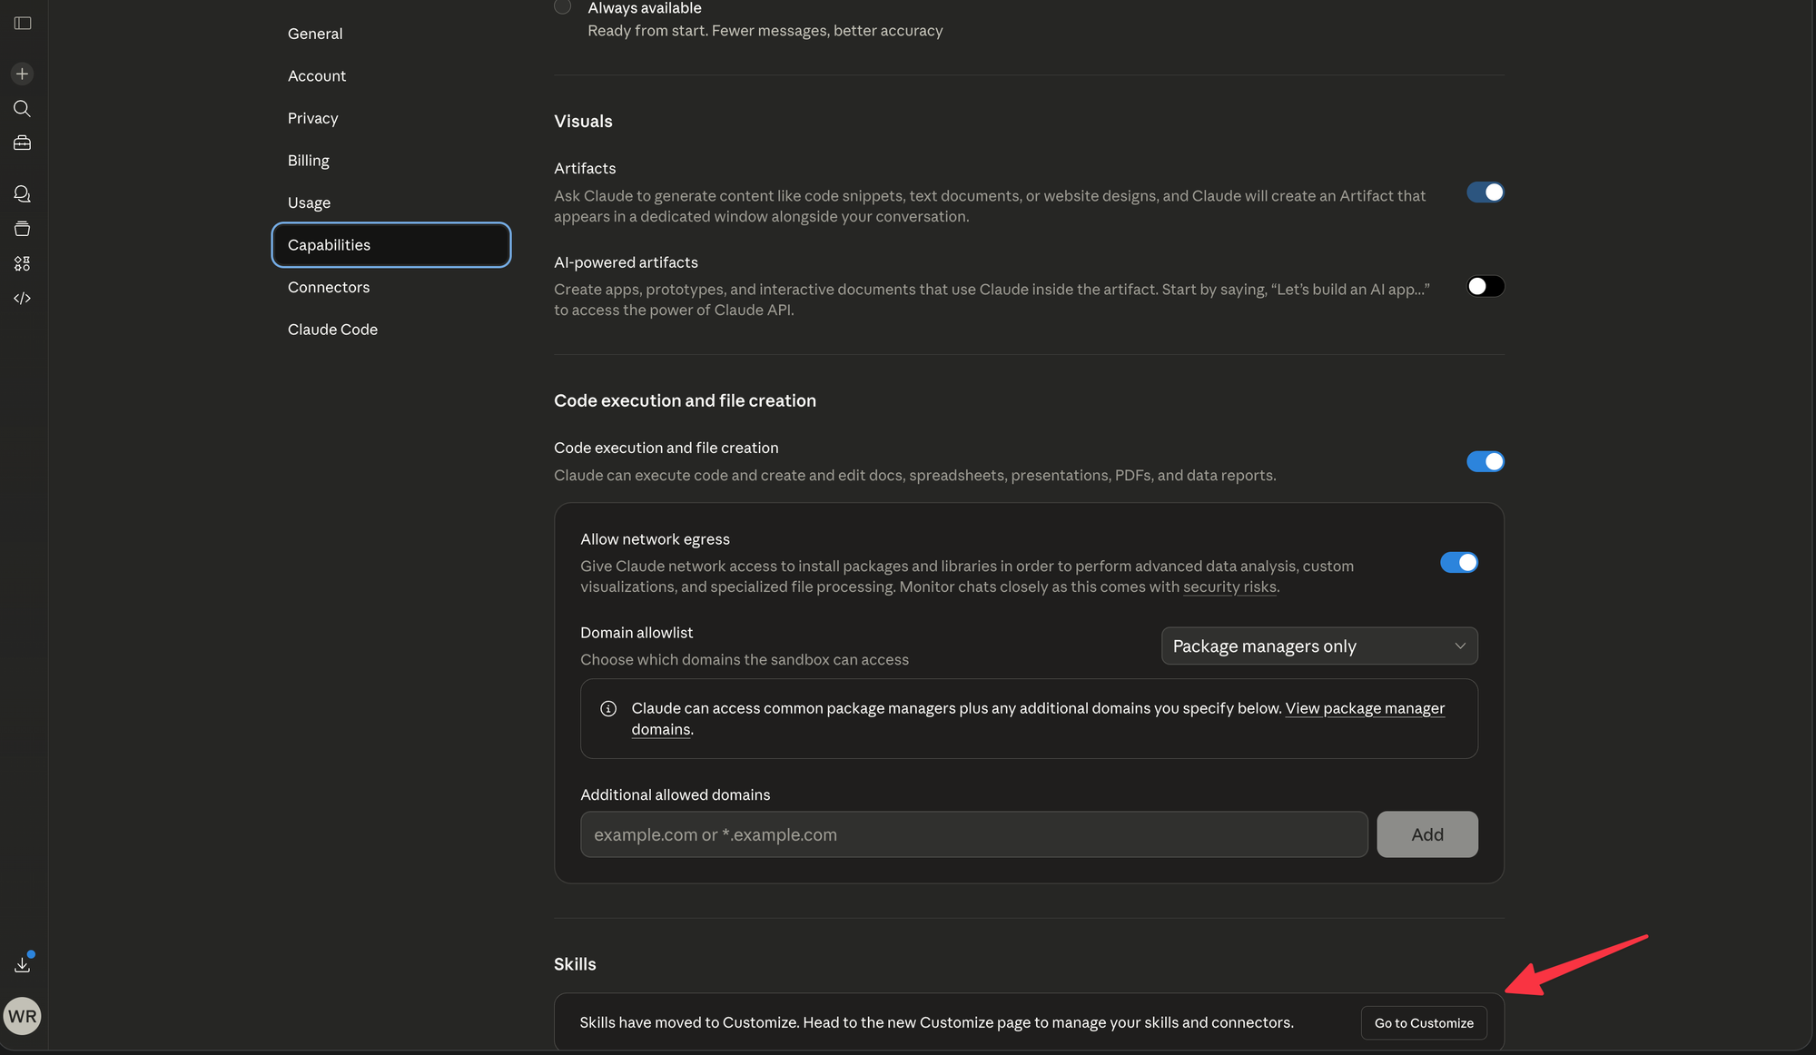Open search with magnifier icon
Screen dimensions: 1816x1055
23,109
